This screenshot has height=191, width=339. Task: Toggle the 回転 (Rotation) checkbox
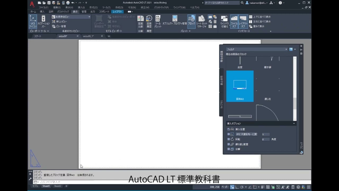229,139
